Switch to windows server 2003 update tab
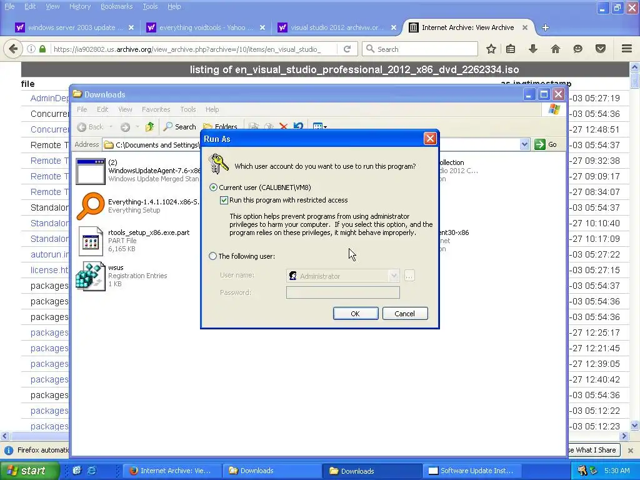Viewport: 640px width, 480px height. coord(74,27)
